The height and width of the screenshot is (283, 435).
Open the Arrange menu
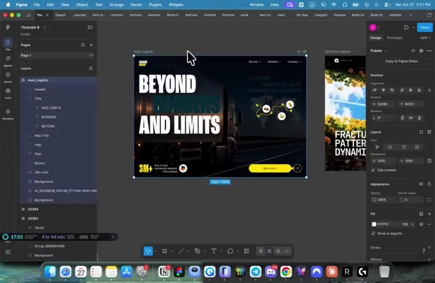pos(116,5)
